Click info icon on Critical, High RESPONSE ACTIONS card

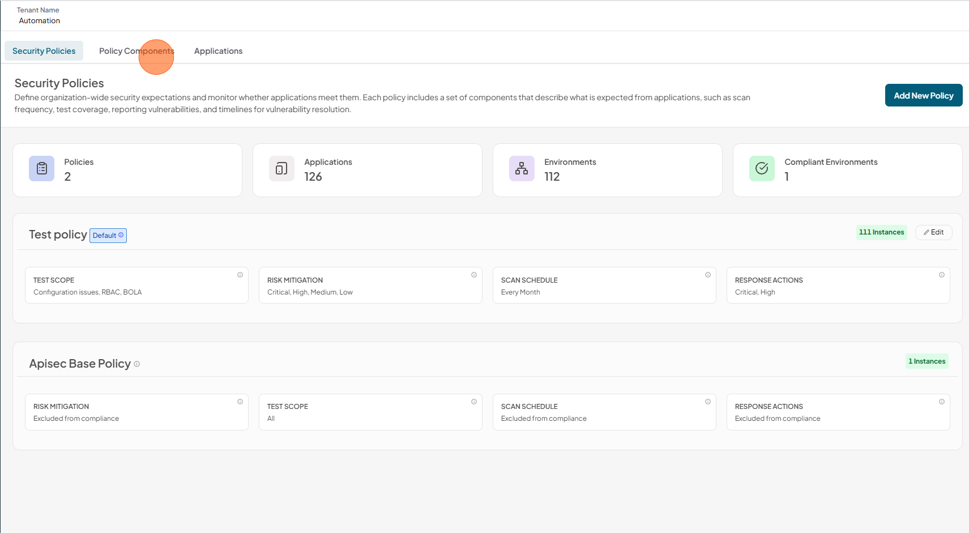[942, 275]
